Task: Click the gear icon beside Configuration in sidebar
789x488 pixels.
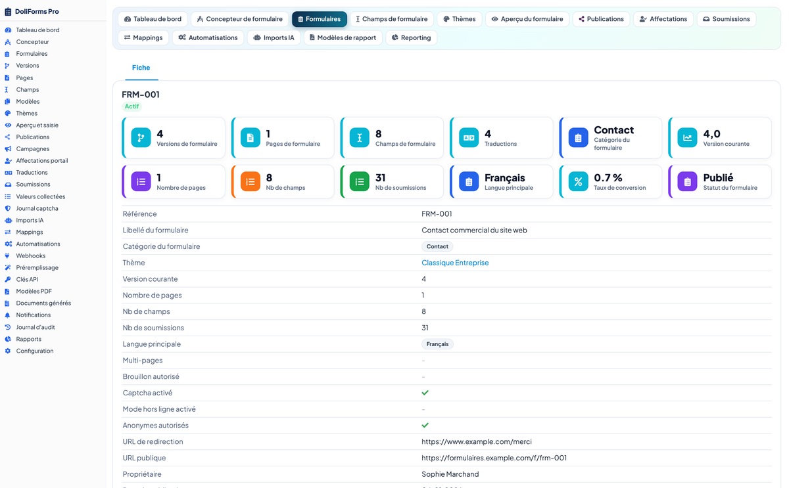Action: coord(8,351)
